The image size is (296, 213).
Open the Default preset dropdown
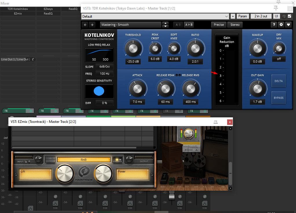coord(155,17)
